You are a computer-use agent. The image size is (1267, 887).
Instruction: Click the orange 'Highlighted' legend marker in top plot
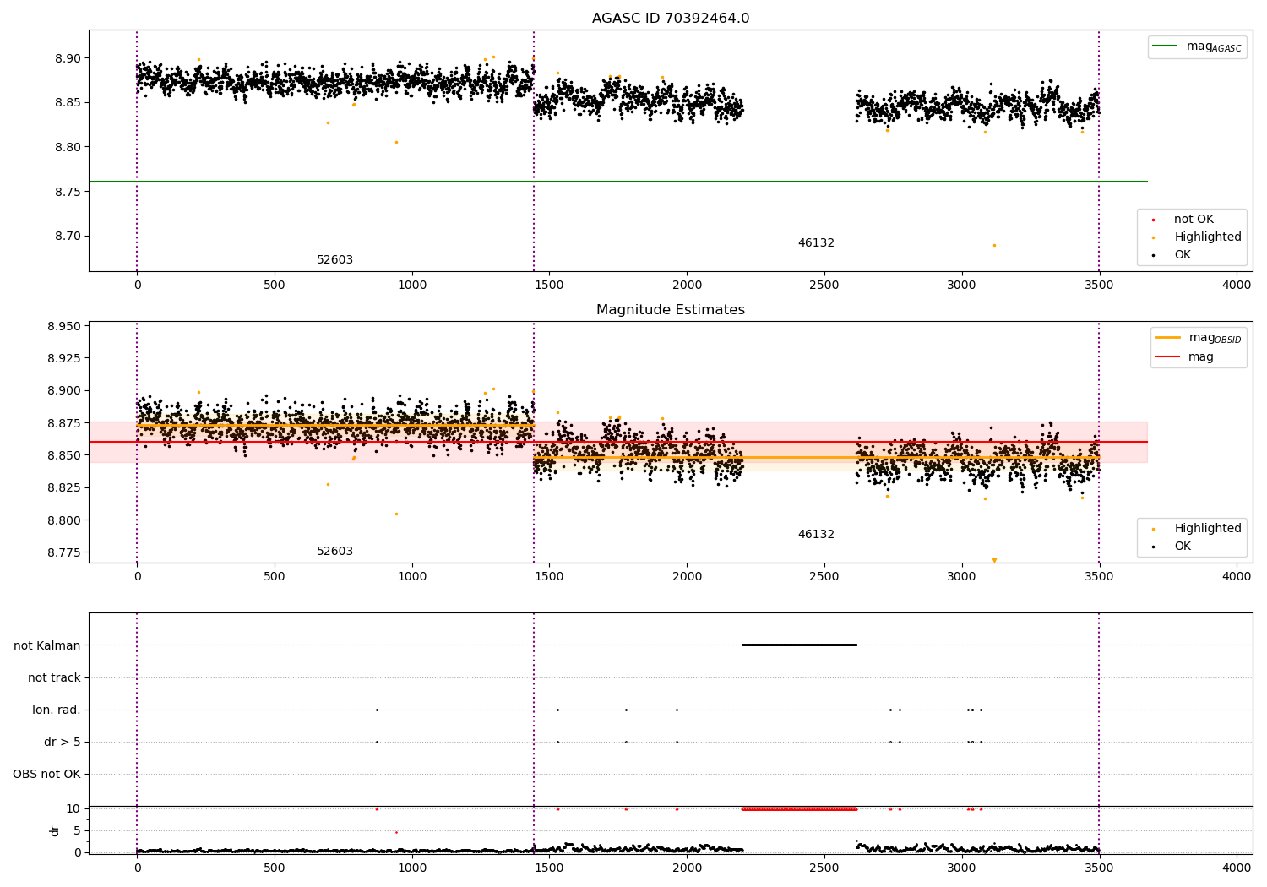pos(1154,237)
